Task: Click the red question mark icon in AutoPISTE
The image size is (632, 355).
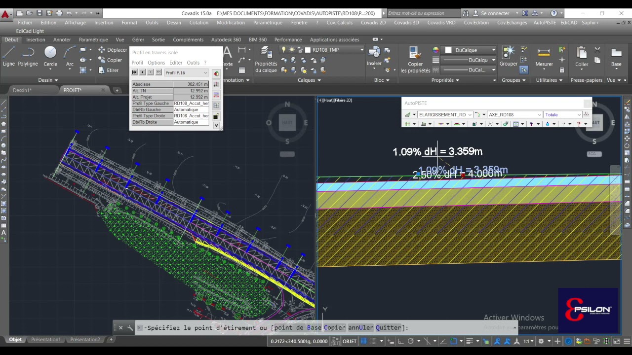Action: point(578,124)
